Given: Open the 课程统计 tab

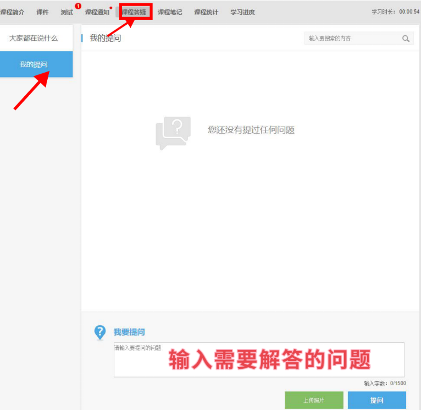Looking at the screenshot, I should (206, 12).
